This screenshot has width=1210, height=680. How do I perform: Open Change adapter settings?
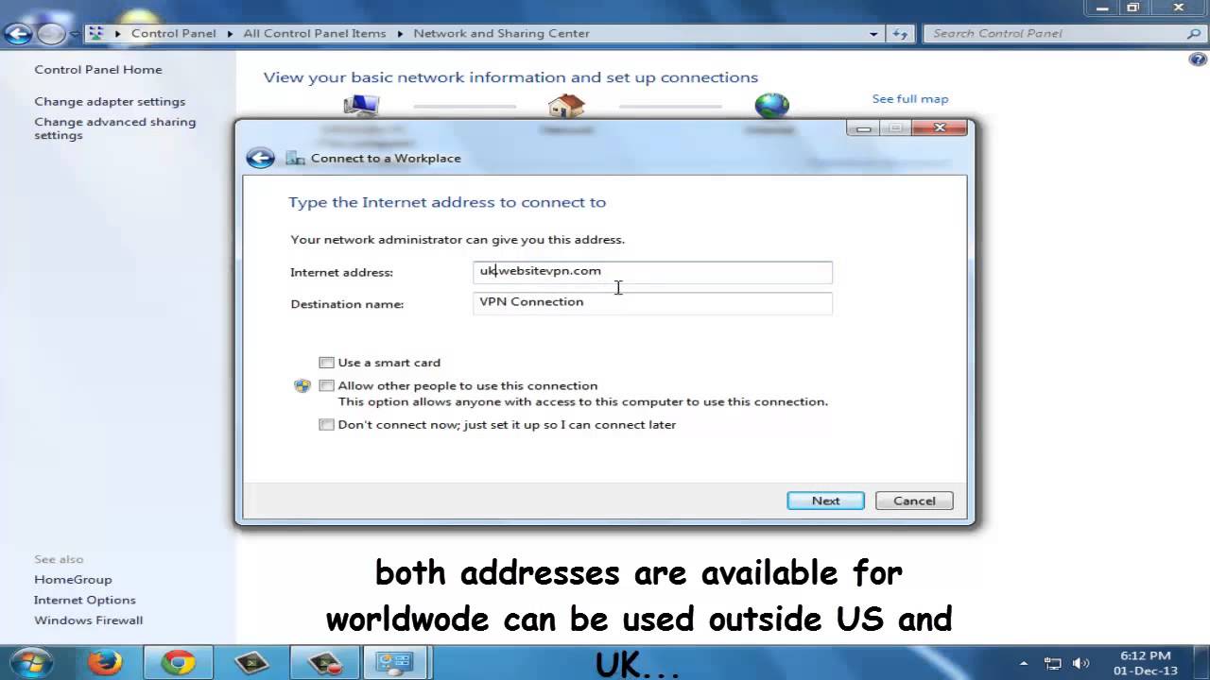110,101
